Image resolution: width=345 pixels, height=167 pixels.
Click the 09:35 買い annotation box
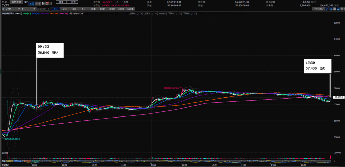(50, 50)
